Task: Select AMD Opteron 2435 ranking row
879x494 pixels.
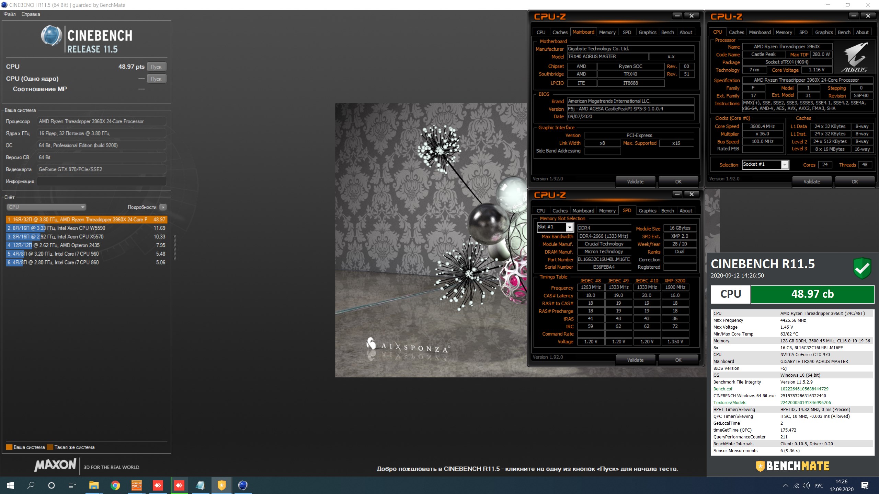Action: [87, 245]
